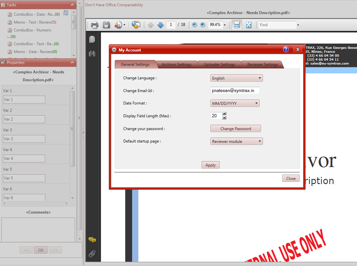The image size is (357, 266).
Task: Zoom out with the minus icon
Action: click(194, 25)
